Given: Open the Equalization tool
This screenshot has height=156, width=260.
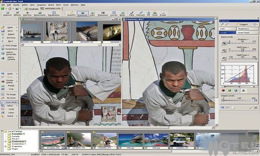Looking at the screenshot, I should [54, 14].
